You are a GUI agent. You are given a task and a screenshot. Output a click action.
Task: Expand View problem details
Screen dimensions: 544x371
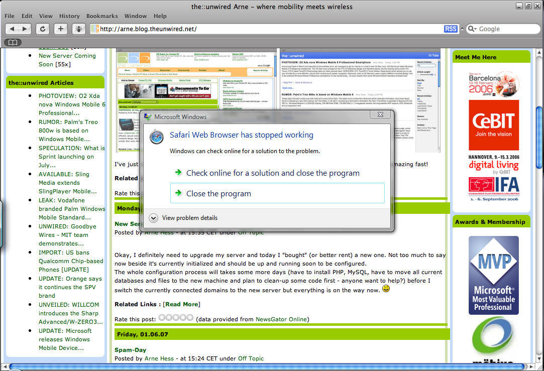(153, 218)
